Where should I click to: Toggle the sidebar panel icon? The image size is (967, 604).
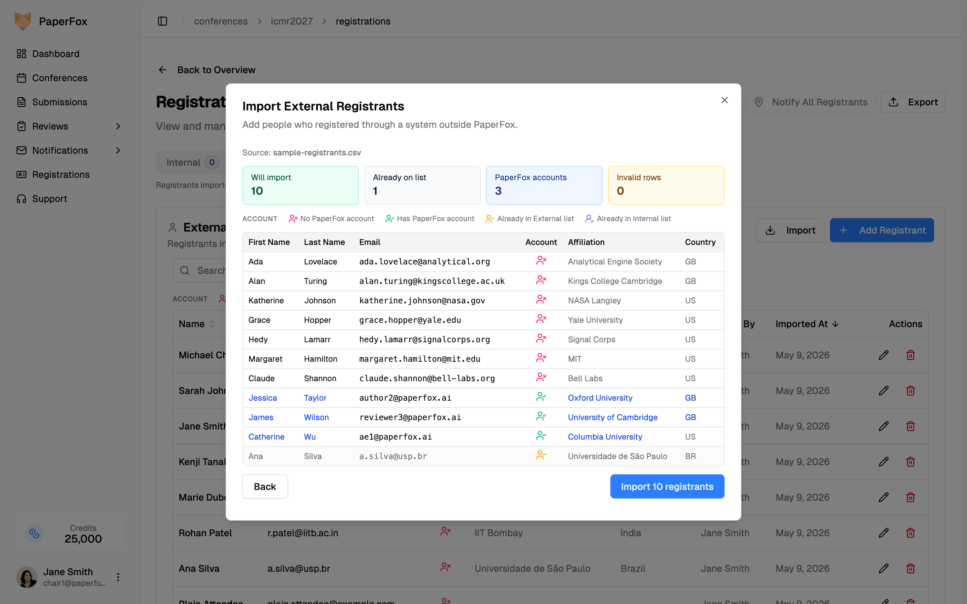[162, 21]
